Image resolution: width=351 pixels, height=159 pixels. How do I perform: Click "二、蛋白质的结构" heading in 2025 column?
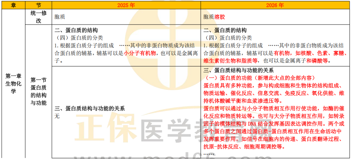(x=76, y=31)
